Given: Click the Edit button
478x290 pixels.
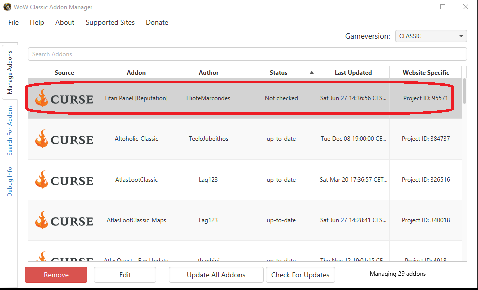Looking at the screenshot, I should [x=125, y=275].
